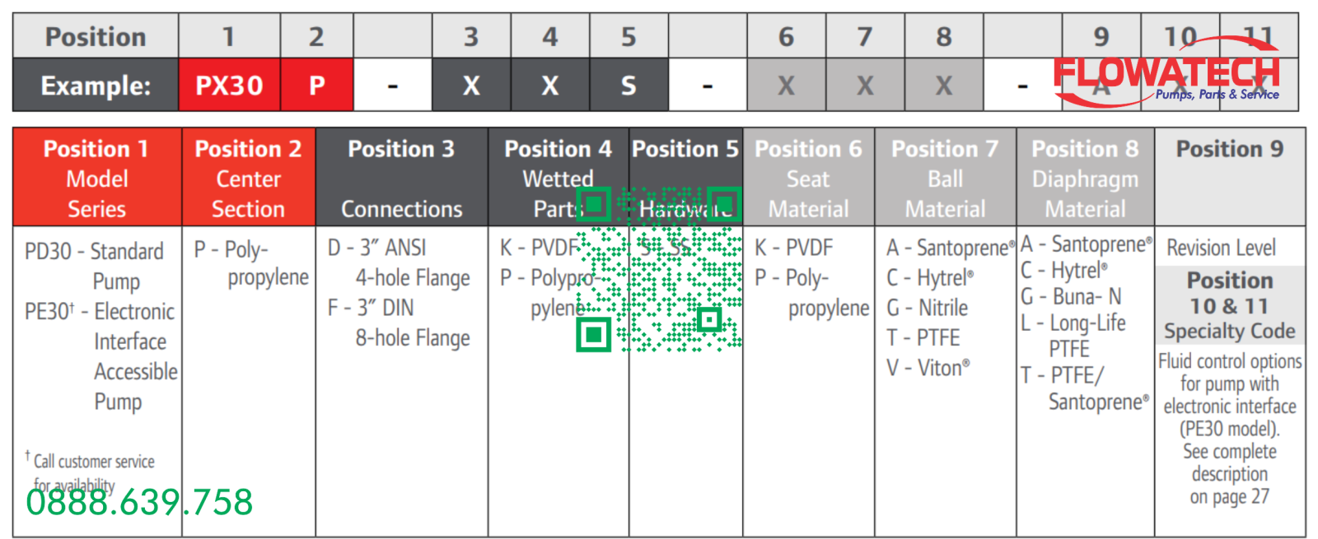
Task: Click the red PX30 example cell
Action: [x=230, y=85]
